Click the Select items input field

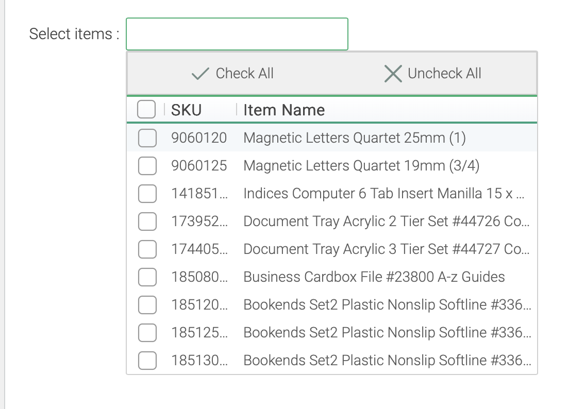click(237, 34)
